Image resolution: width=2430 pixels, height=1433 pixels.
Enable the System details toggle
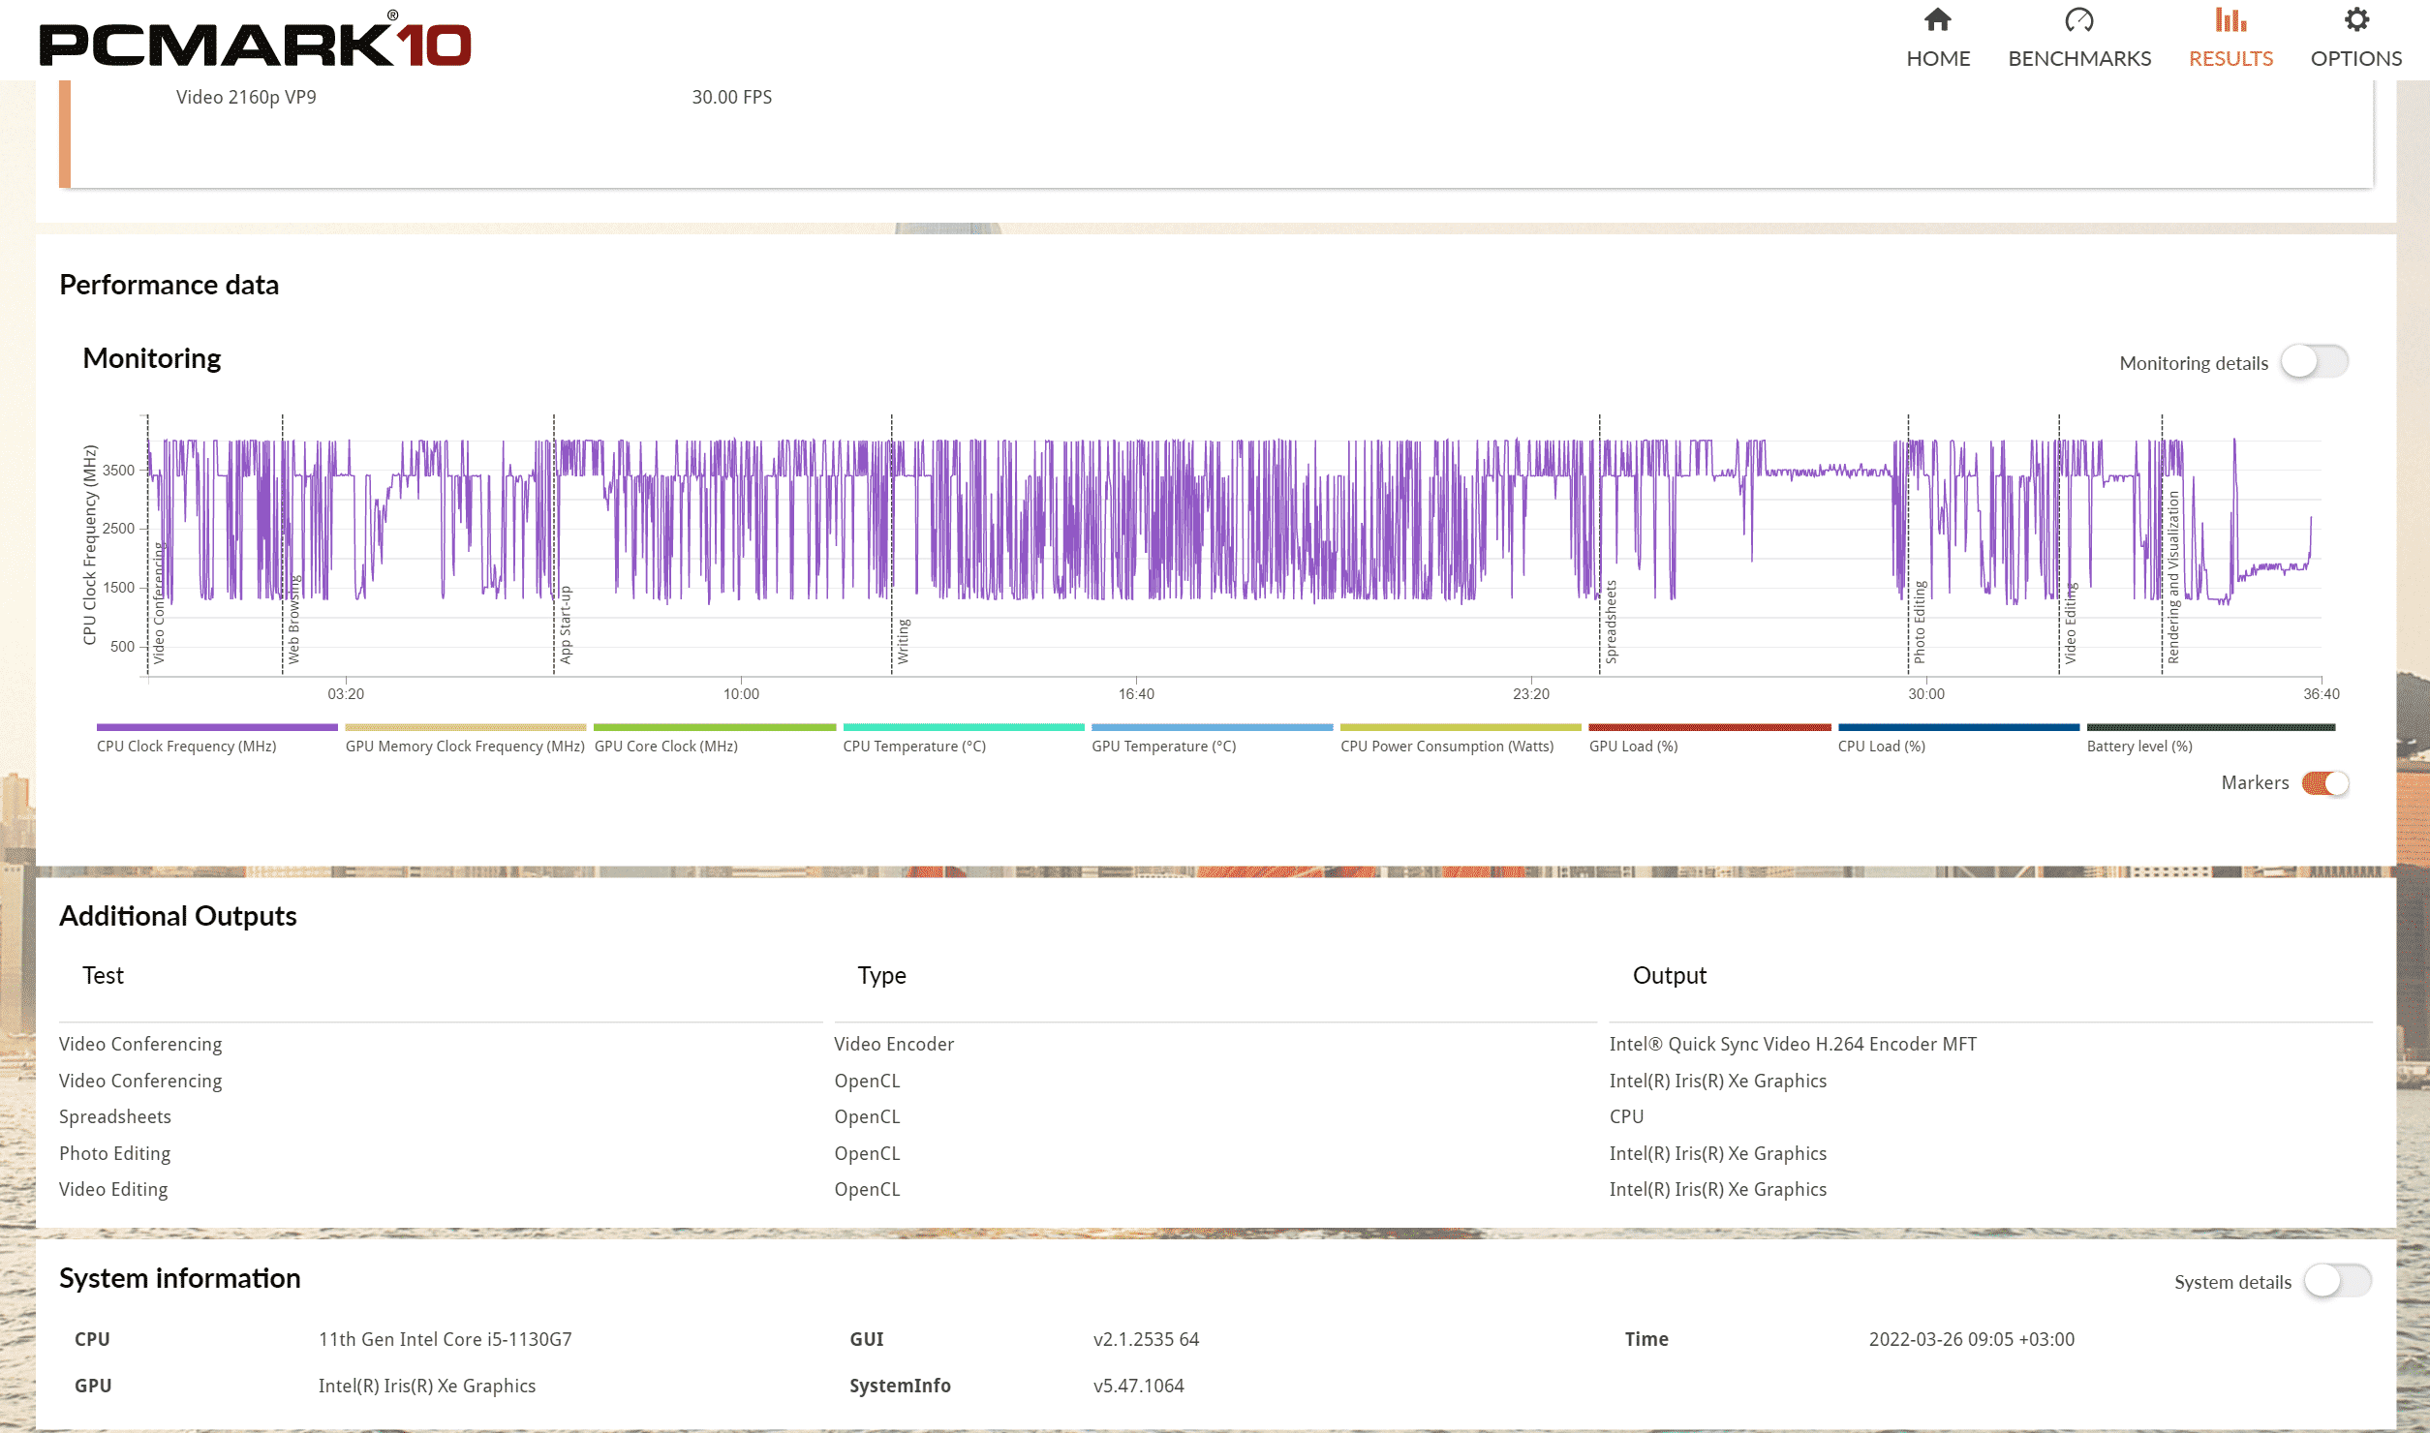pyautogui.click(x=2336, y=1280)
